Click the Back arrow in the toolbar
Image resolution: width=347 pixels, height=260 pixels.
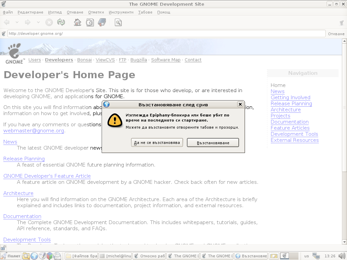tap(7, 22)
